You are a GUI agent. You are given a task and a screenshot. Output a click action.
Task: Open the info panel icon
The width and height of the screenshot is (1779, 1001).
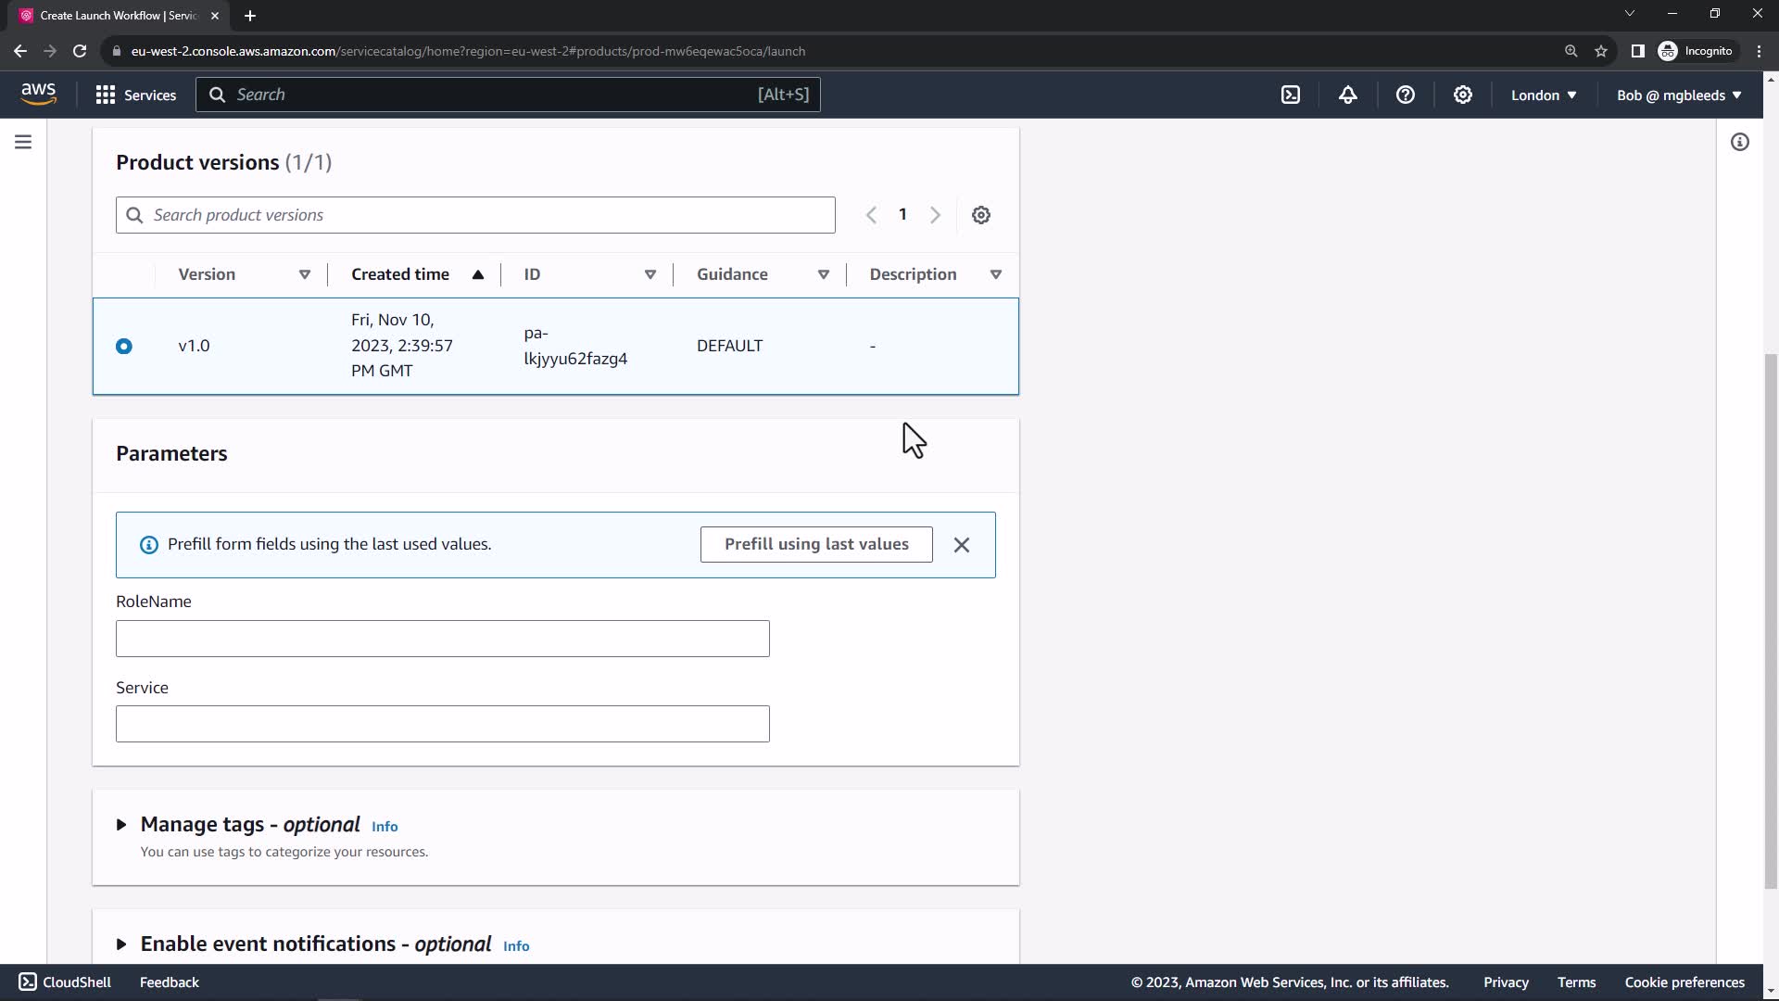point(1740,142)
